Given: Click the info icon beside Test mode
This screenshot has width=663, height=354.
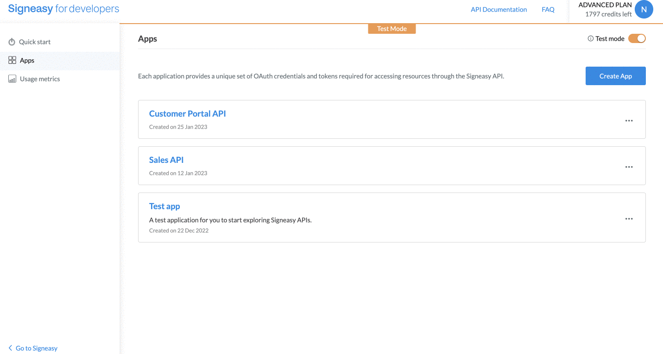Looking at the screenshot, I should point(591,39).
